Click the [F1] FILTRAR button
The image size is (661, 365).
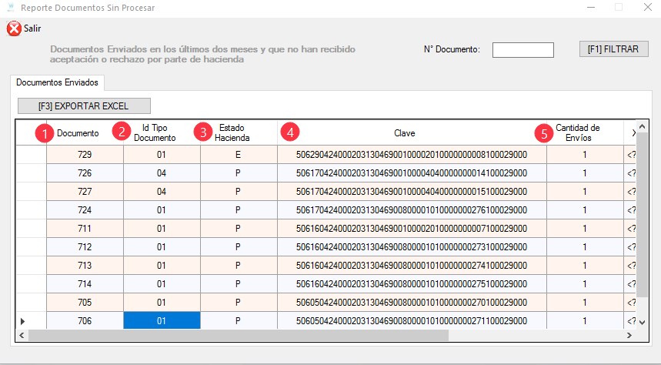613,49
